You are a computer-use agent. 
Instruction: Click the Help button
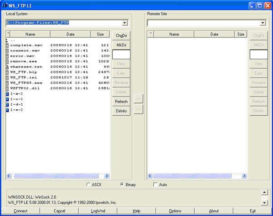[136, 211]
